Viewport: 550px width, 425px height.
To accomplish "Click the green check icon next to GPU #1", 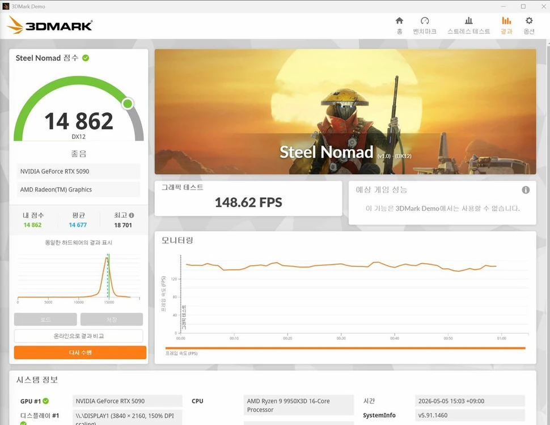I will pos(45,401).
